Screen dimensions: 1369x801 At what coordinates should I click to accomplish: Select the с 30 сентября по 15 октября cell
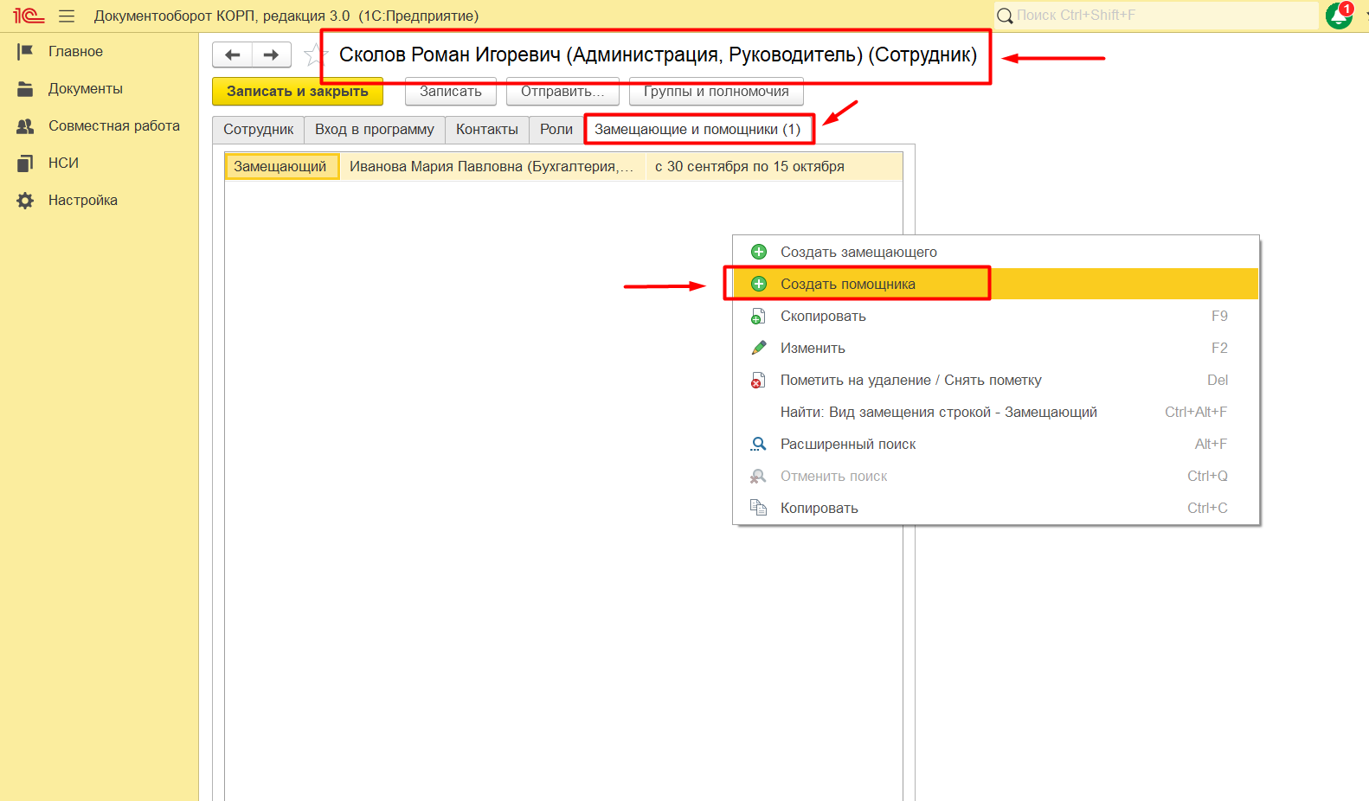(x=774, y=167)
